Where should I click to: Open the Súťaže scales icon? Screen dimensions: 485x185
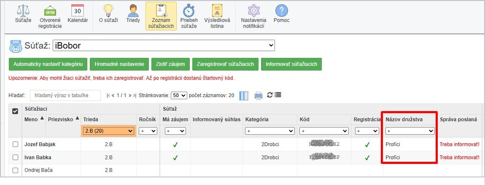click(23, 11)
